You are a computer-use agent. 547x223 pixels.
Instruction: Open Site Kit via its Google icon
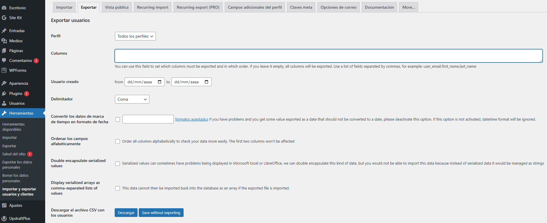(x=4, y=18)
